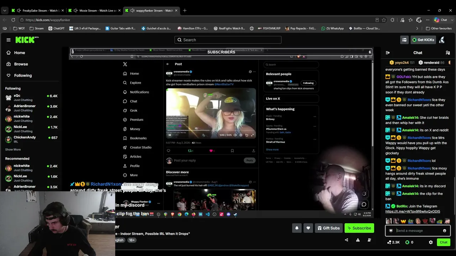Viewport: 456px width, 256px height.
Task: Subscribe to the channel
Action: [359, 228]
